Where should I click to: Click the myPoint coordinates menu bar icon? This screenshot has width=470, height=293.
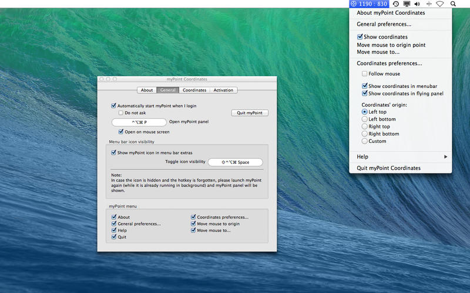(x=354, y=4)
